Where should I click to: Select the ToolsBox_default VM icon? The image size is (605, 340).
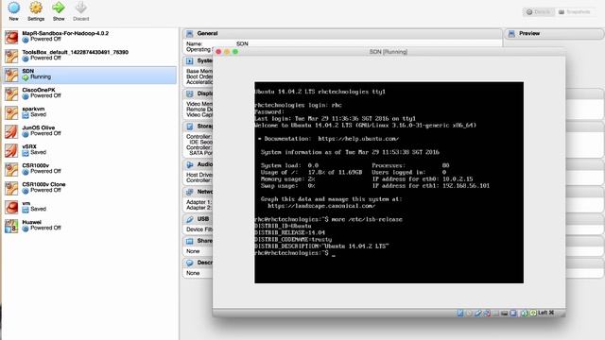[x=11, y=56]
